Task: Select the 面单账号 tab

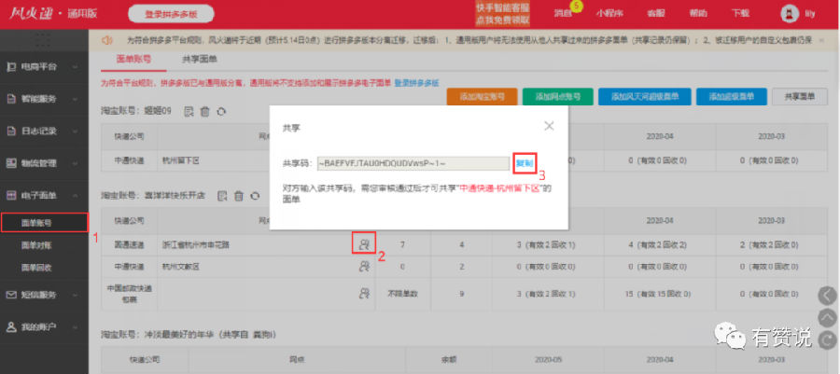Action: 133,60
